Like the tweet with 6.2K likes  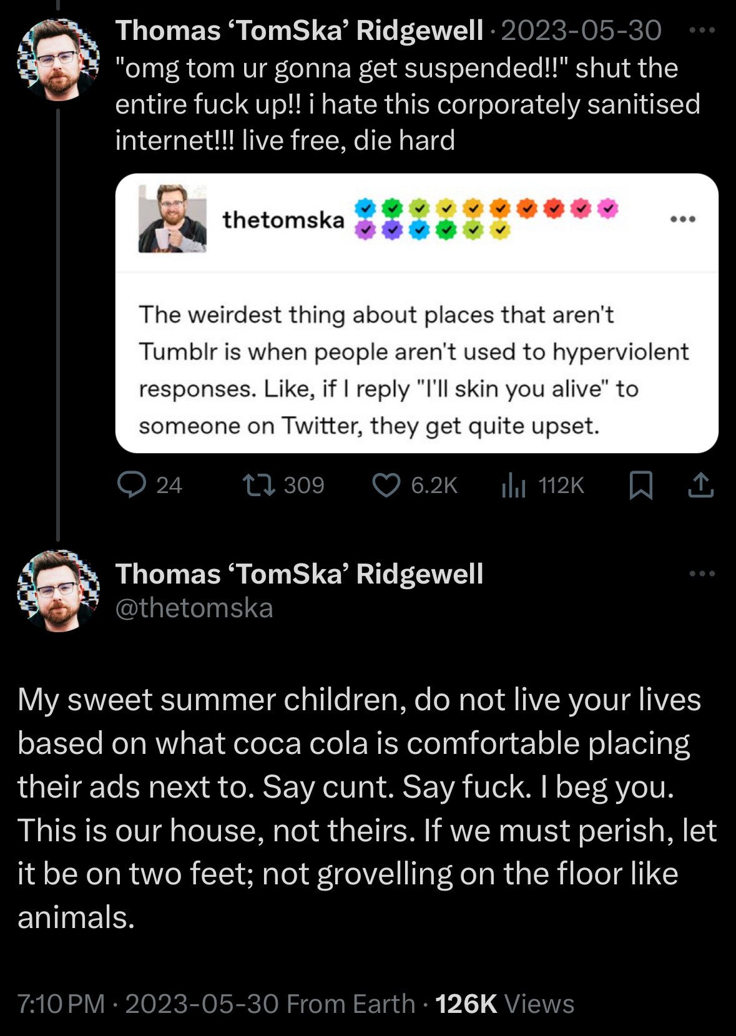pyautogui.click(x=386, y=485)
